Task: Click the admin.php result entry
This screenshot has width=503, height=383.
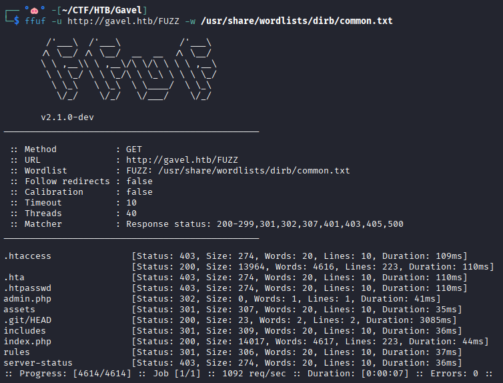Action: (27, 299)
